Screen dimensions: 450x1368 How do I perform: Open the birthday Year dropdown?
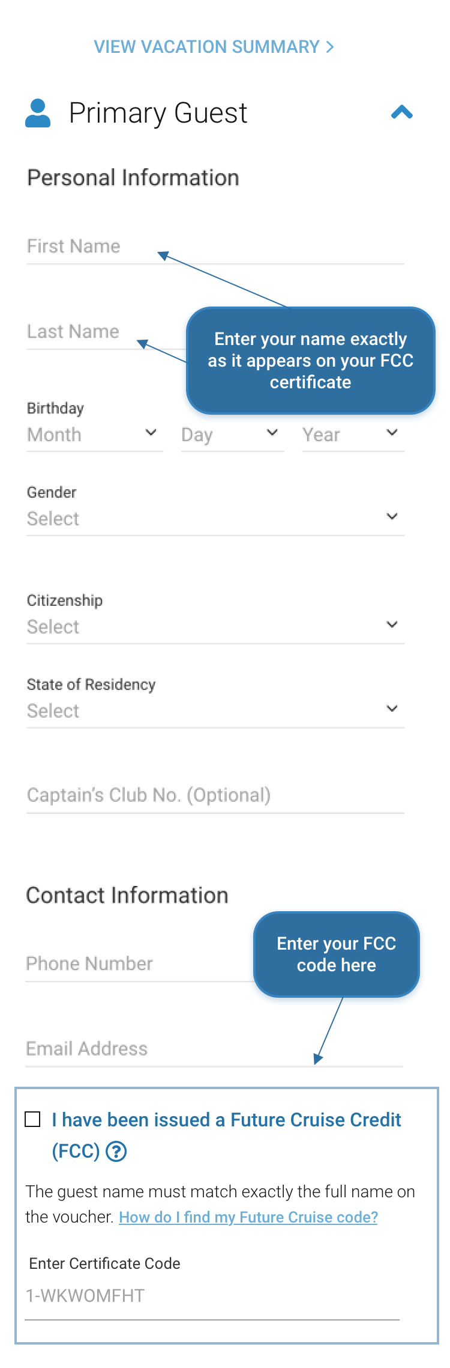pyautogui.click(x=353, y=435)
